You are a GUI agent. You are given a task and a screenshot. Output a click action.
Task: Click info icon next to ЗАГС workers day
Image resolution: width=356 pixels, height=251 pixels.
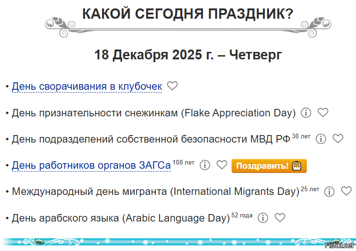click(205, 165)
